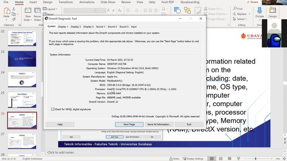Click the Increase Font Size icon
287x161 pixels.
coord(109,10)
